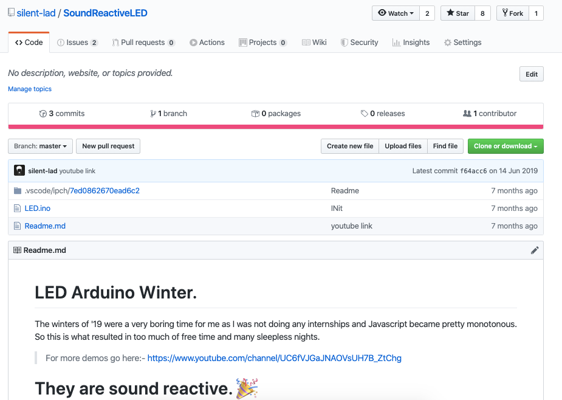562x400 pixels.
Task: Click the Upload files button
Action: [403, 146]
